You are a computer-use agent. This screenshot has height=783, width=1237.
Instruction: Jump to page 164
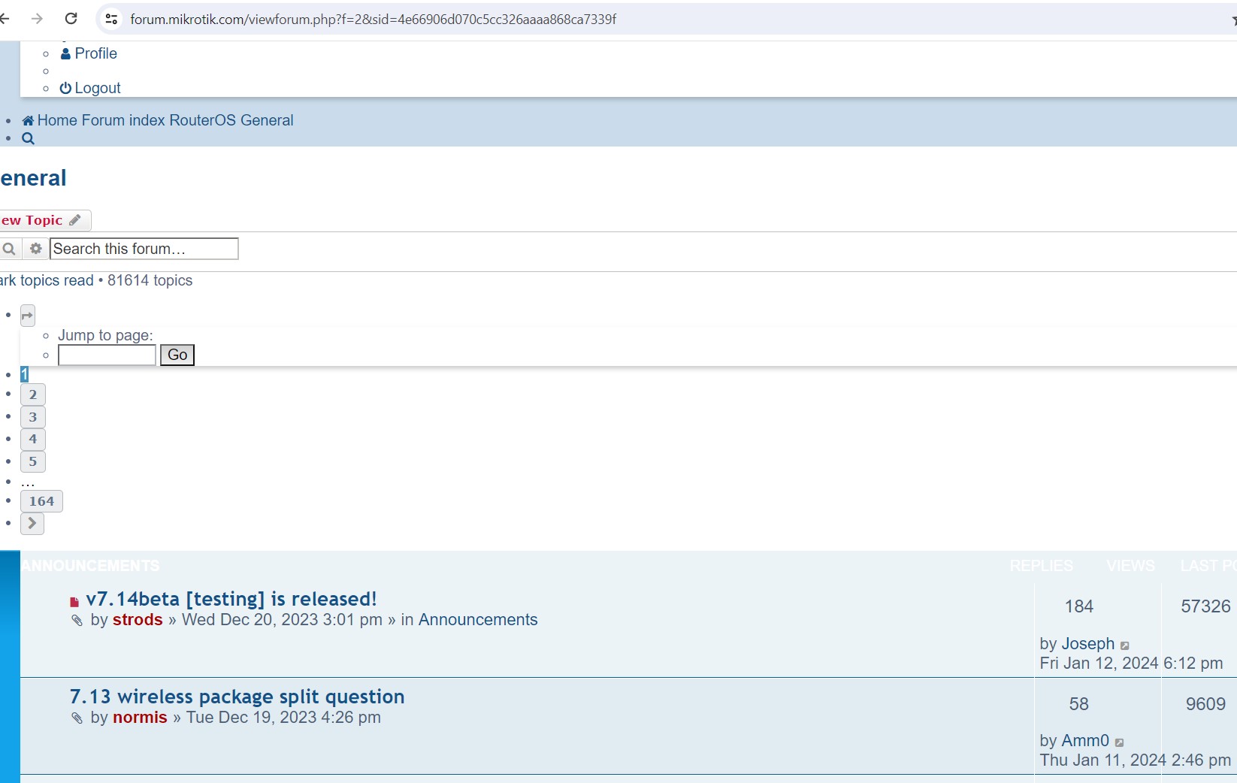coord(41,500)
